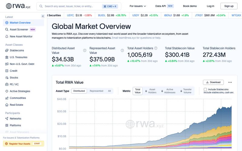The width and height of the screenshot is (242, 151).
Task: Click the Market Overview globe icon
Action: tap(7, 23)
